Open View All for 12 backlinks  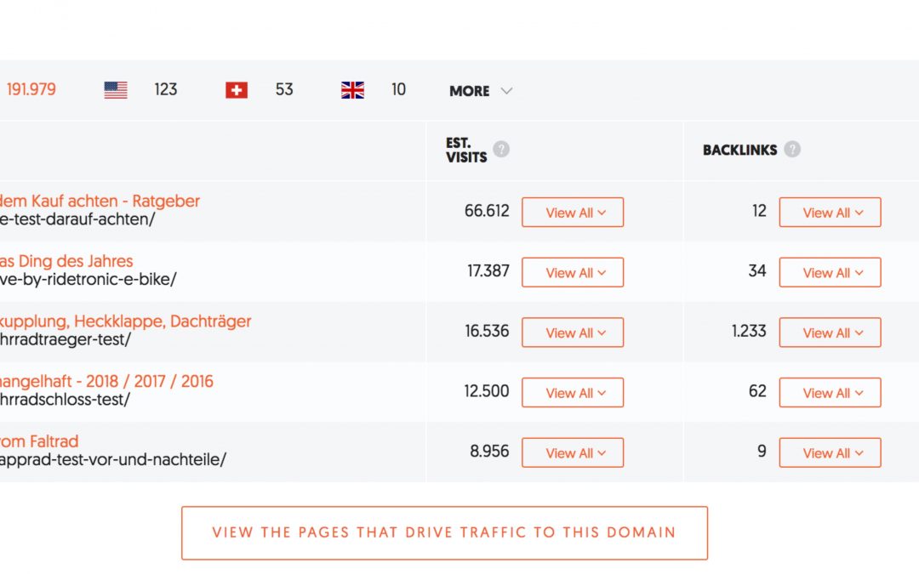point(830,213)
